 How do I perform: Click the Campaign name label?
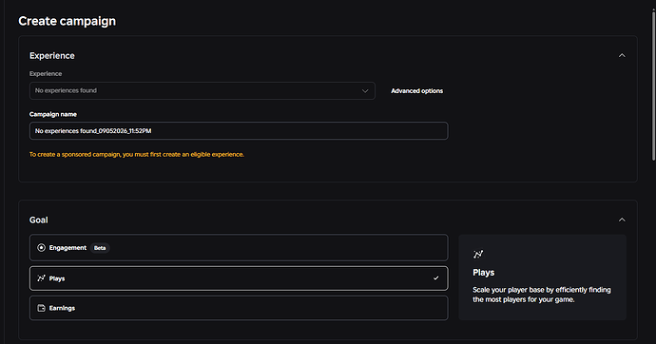click(53, 114)
